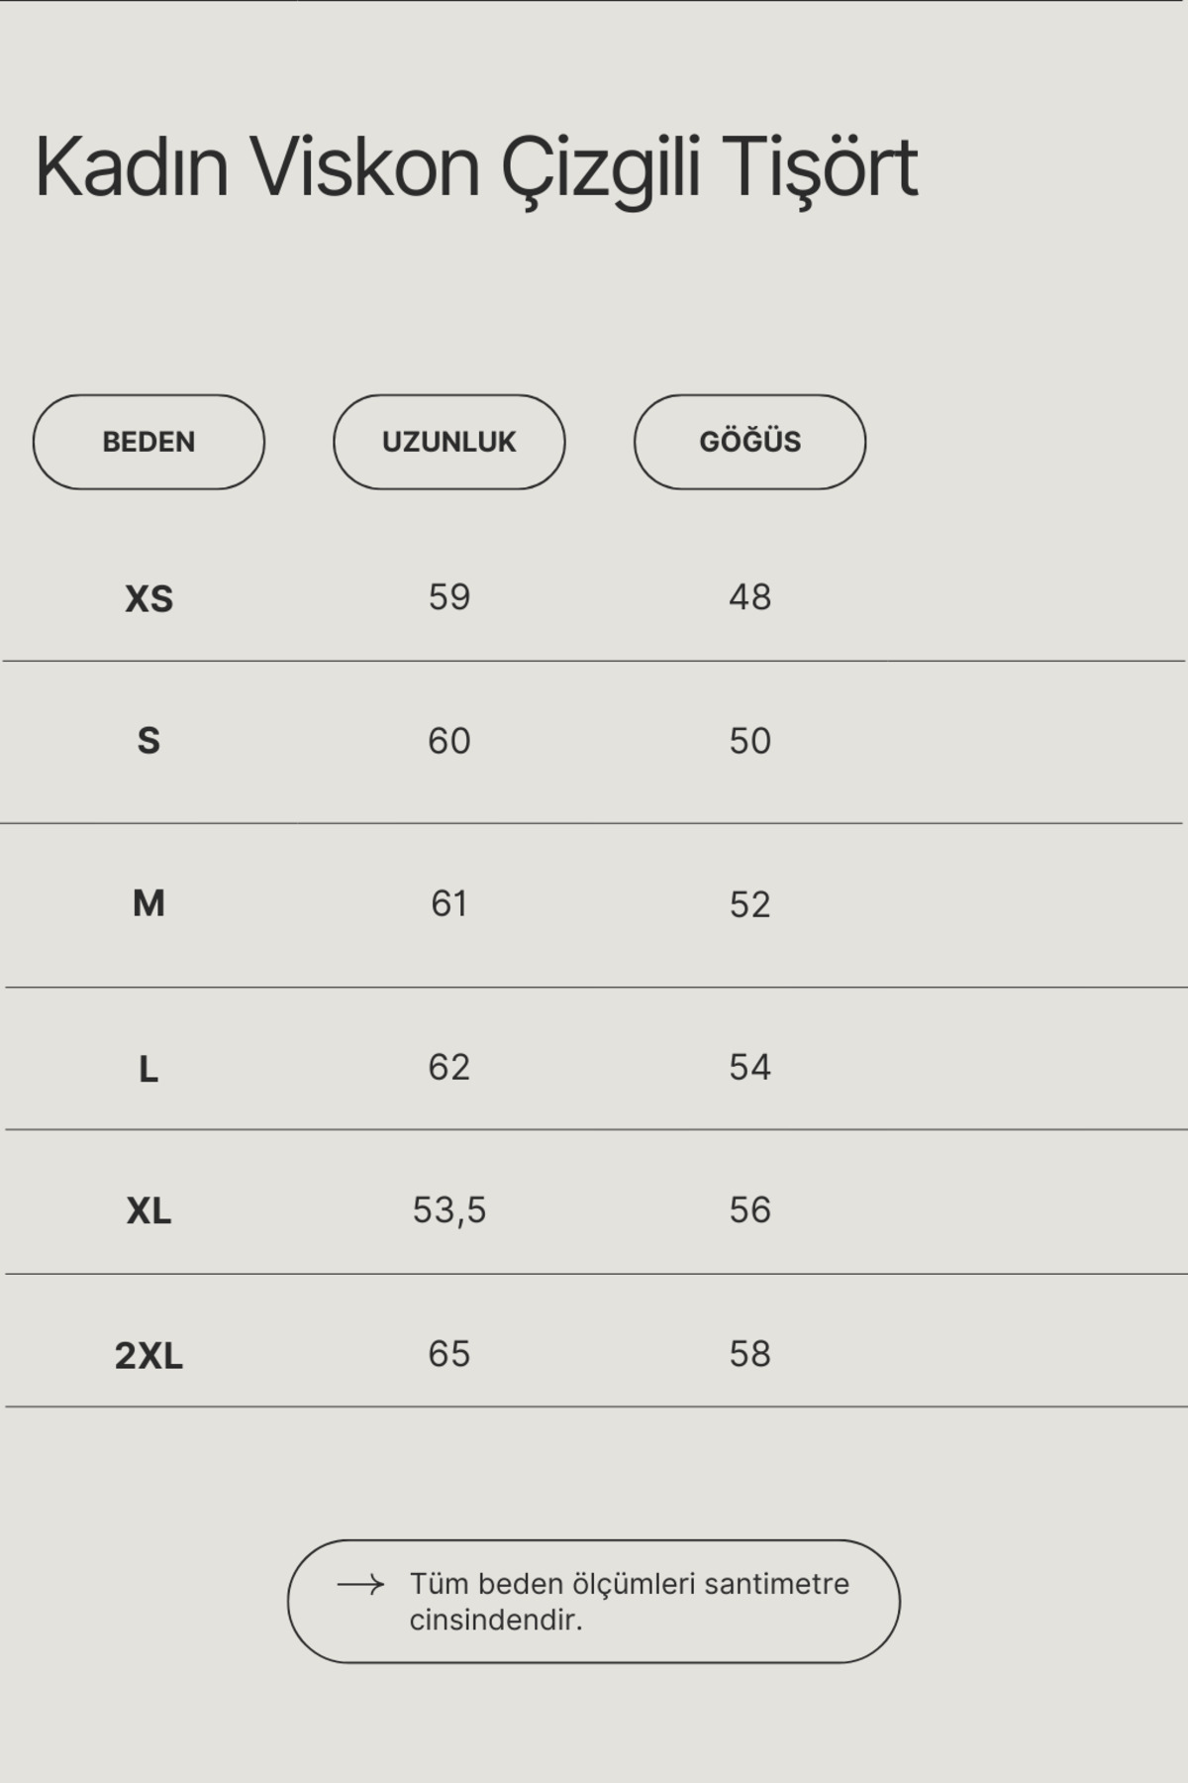
Task: Select the UZUNLUK column header pill
Action: point(448,442)
